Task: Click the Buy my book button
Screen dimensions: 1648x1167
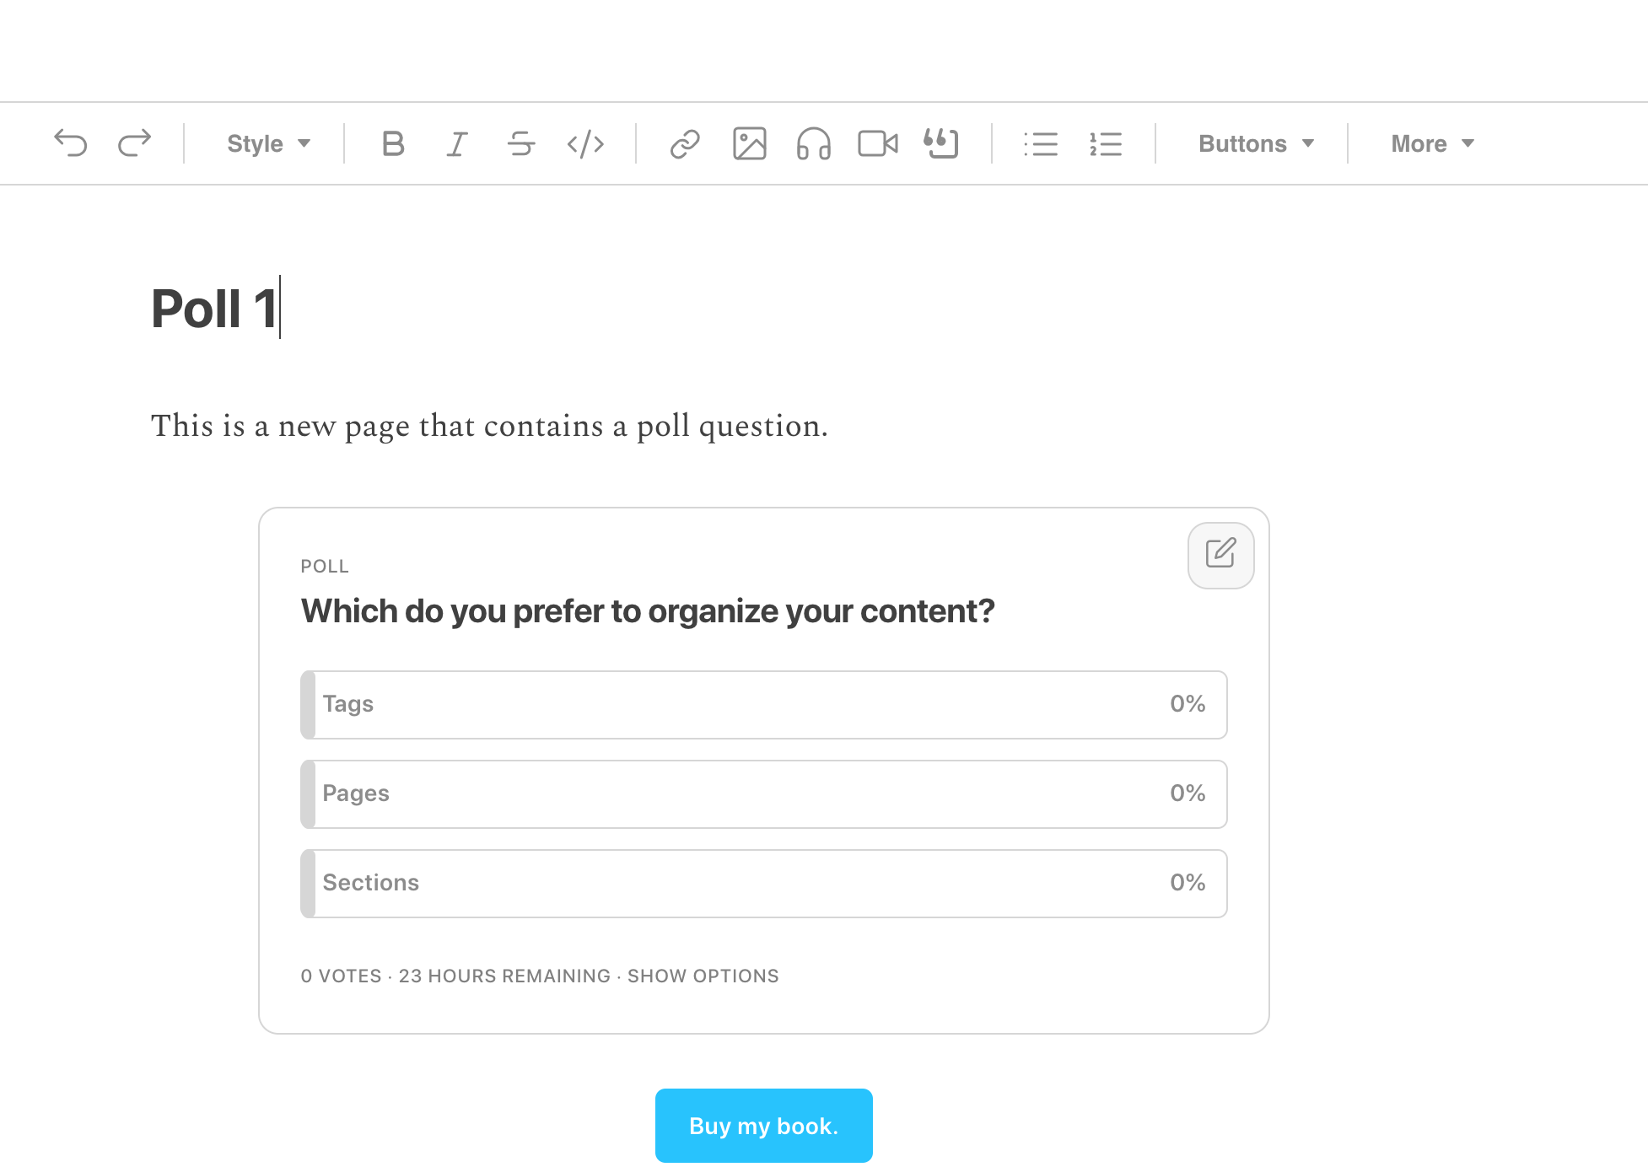Action: pyautogui.click(x=763, y=1125)
